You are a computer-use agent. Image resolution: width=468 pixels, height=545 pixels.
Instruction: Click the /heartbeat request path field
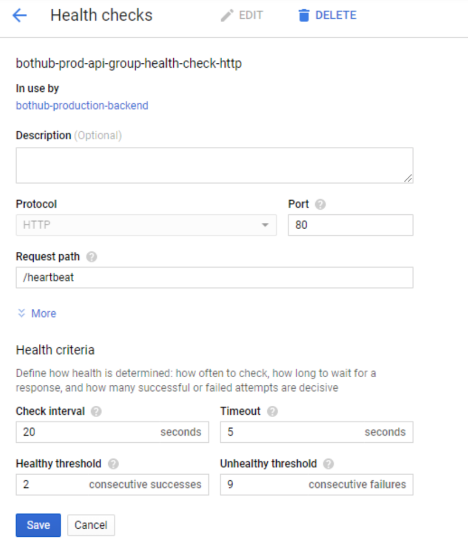(214, 277)
